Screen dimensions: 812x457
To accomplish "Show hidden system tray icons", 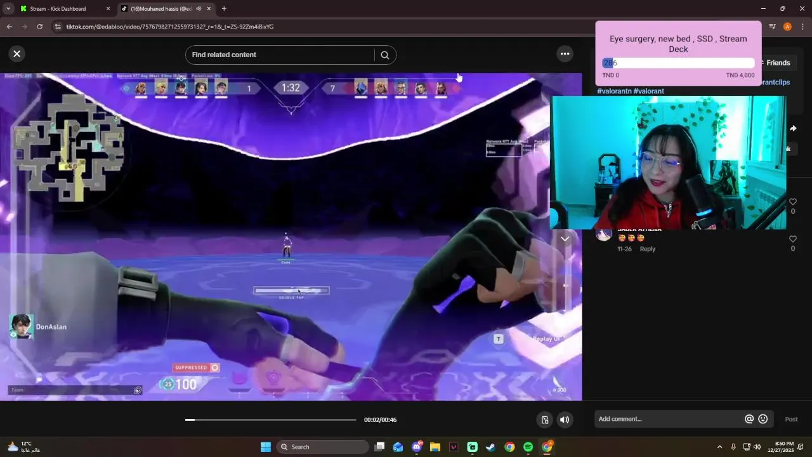I will pyautogui.click(x=719, y=447).
